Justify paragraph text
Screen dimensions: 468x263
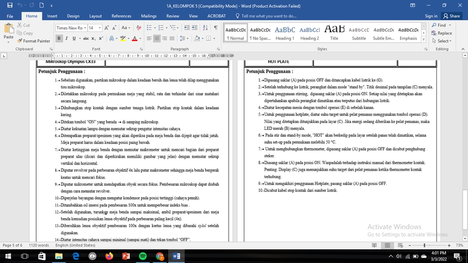click(172, 38)
